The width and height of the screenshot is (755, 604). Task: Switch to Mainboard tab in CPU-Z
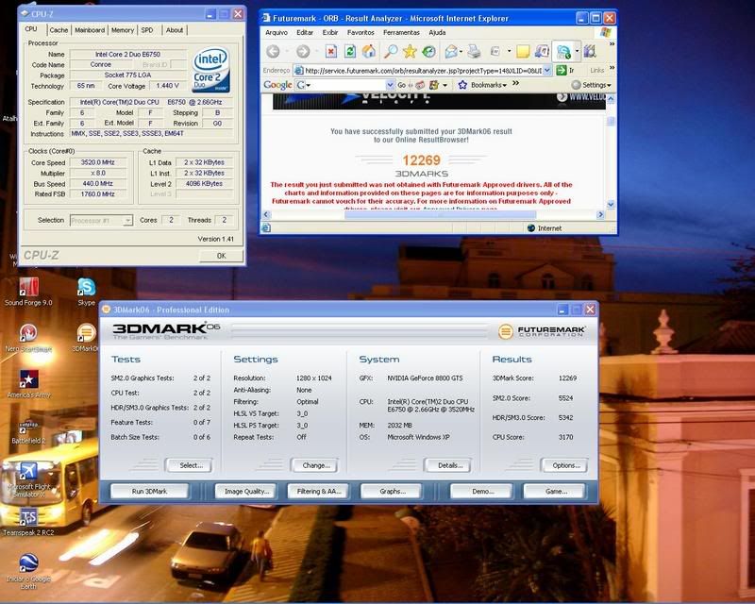[90, 30]
